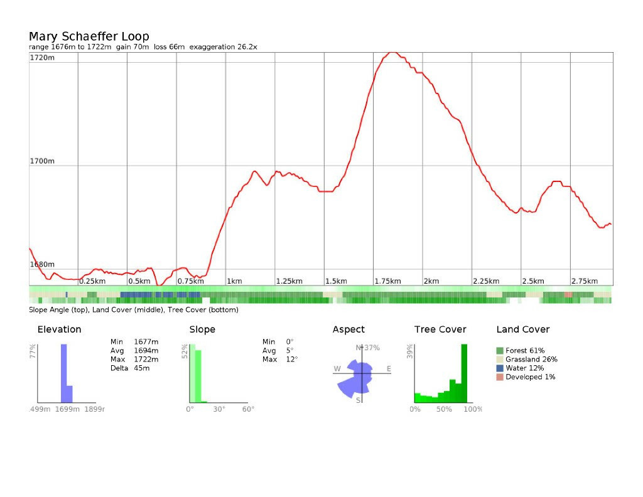Click the pink developed segment in land cover strip
The width and height of the screenshot is (643, 497).
point(568,294)
